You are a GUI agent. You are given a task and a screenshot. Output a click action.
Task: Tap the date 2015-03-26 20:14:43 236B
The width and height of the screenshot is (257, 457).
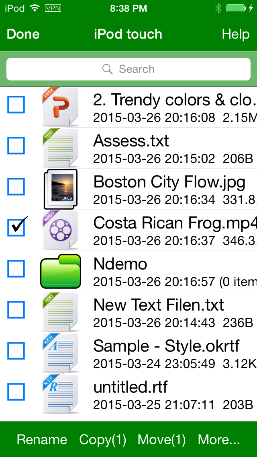173,323
